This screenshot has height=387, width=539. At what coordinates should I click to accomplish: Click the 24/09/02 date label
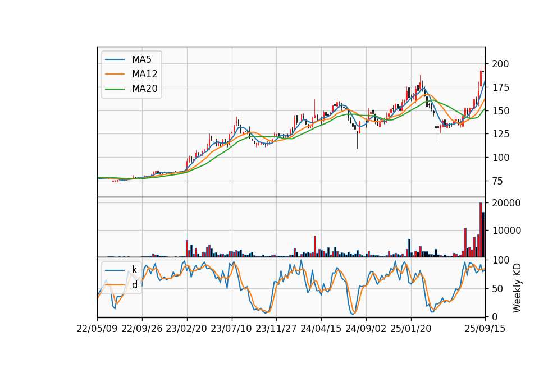pos(366,329)
